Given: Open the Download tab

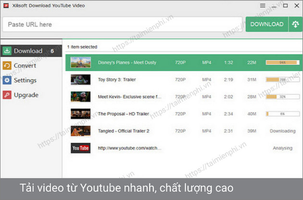Looking at the screenshot, I should pyautogui.click(x=31, y=51).
